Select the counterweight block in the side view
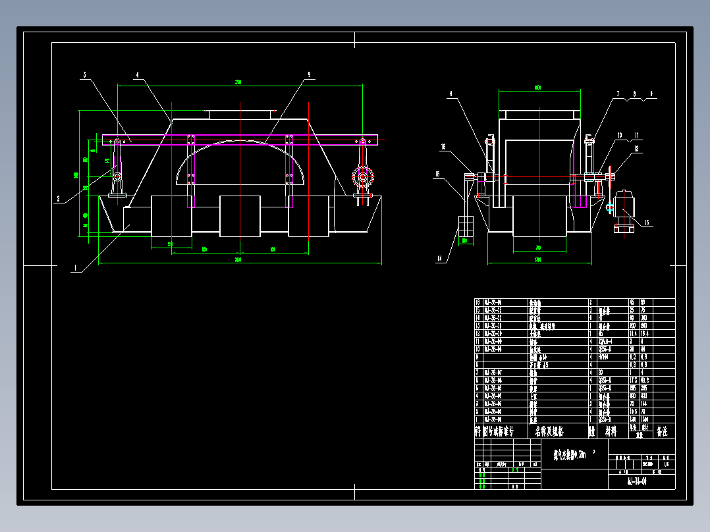This screenshot has height=532, width=710. 466,226
